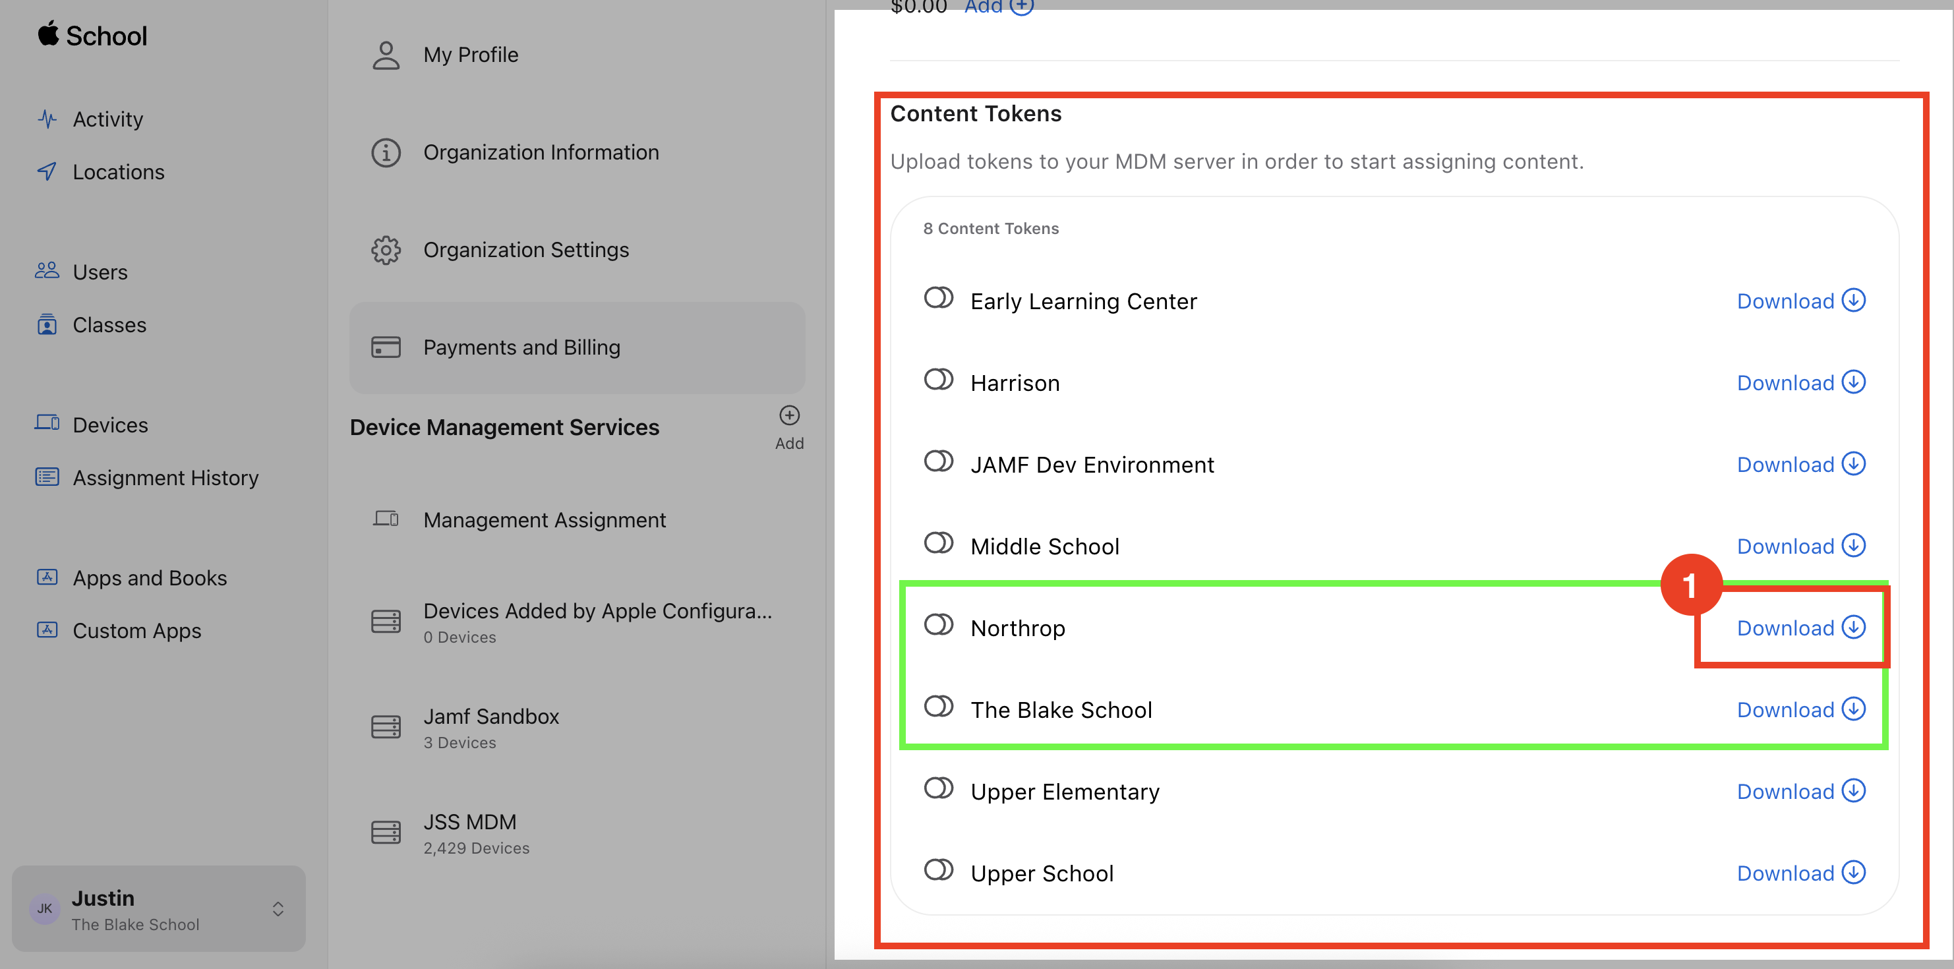This screenshot has width=1954, height=969.
Task: Open Apps and Books
Action: (150, 577)
